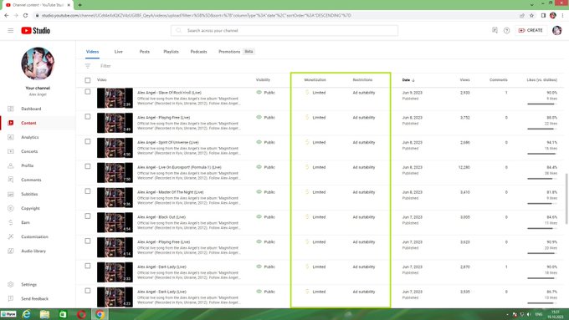Screen dimensions: 569x320
Task: Open visibility options for Spirit Of Universe
Action: click(265, 142)
